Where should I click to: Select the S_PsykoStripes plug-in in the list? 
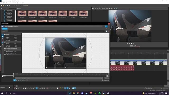9,16
